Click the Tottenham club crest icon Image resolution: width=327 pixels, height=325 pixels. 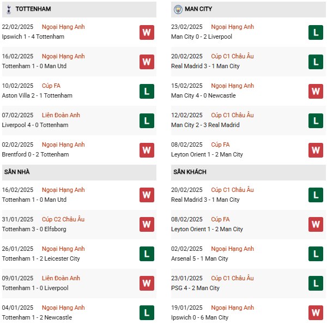[x=8, y=9]
